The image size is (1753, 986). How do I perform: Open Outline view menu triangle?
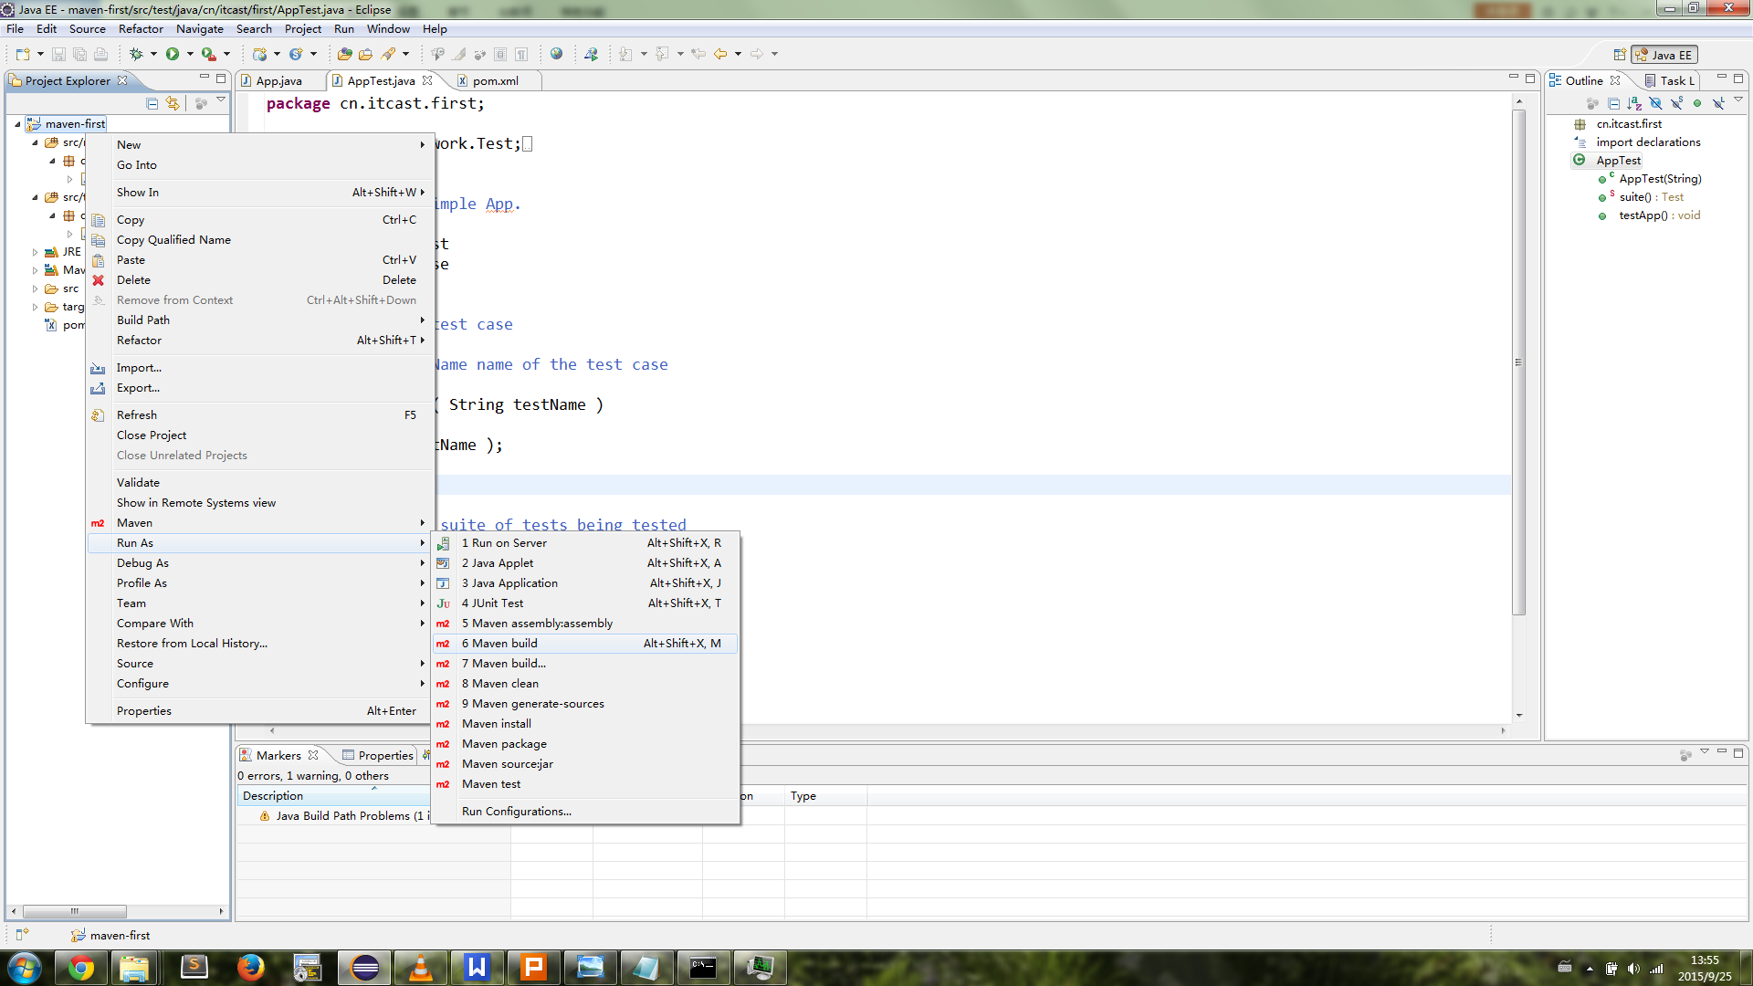click(x=1737, y=100)
